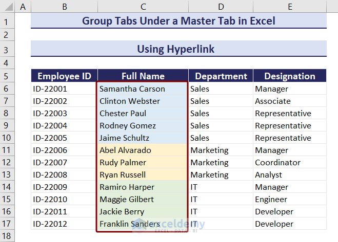Select column E header
This screenshot has height=242, width=338.
pos(290,7)
